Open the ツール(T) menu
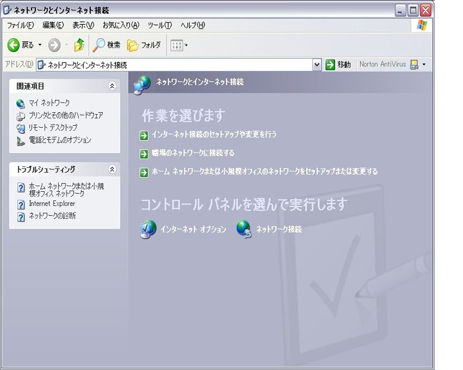 coord(160,25)
